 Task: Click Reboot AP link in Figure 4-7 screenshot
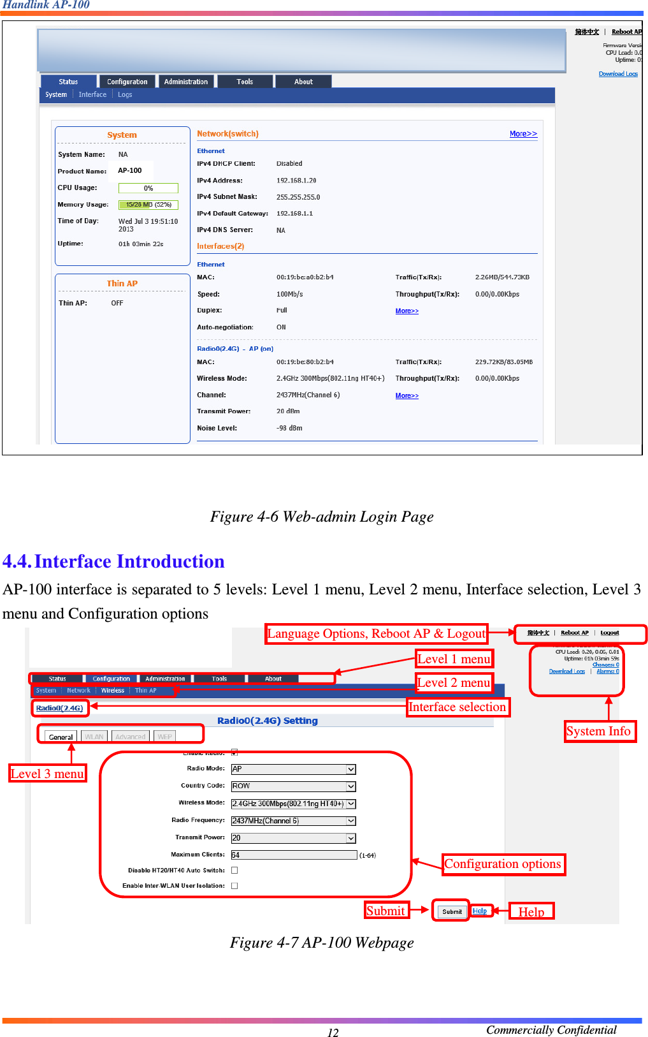pos(575,633)
